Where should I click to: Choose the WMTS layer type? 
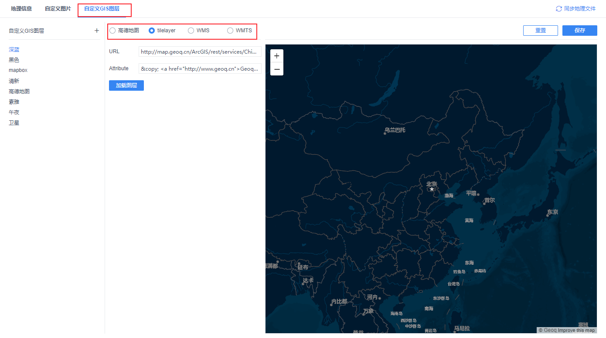click(x=230, y=31)
